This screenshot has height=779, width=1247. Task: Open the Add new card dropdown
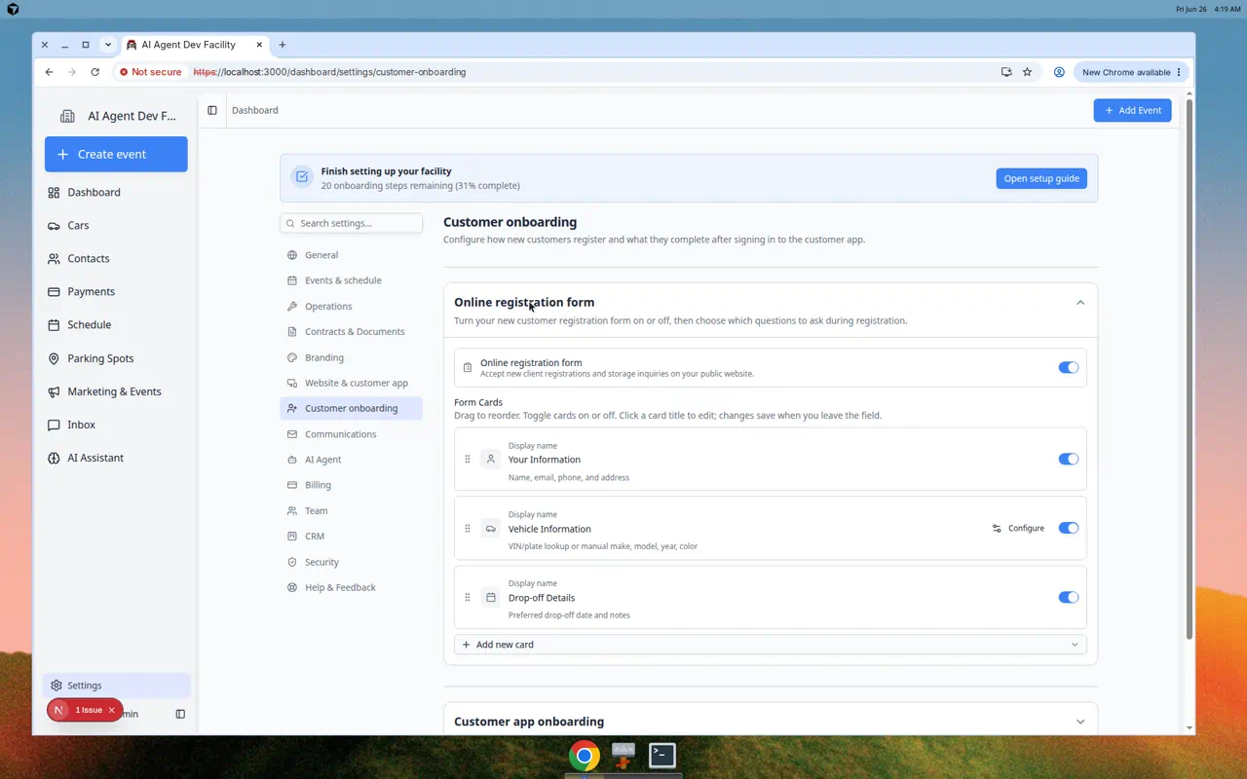(771, 645)
